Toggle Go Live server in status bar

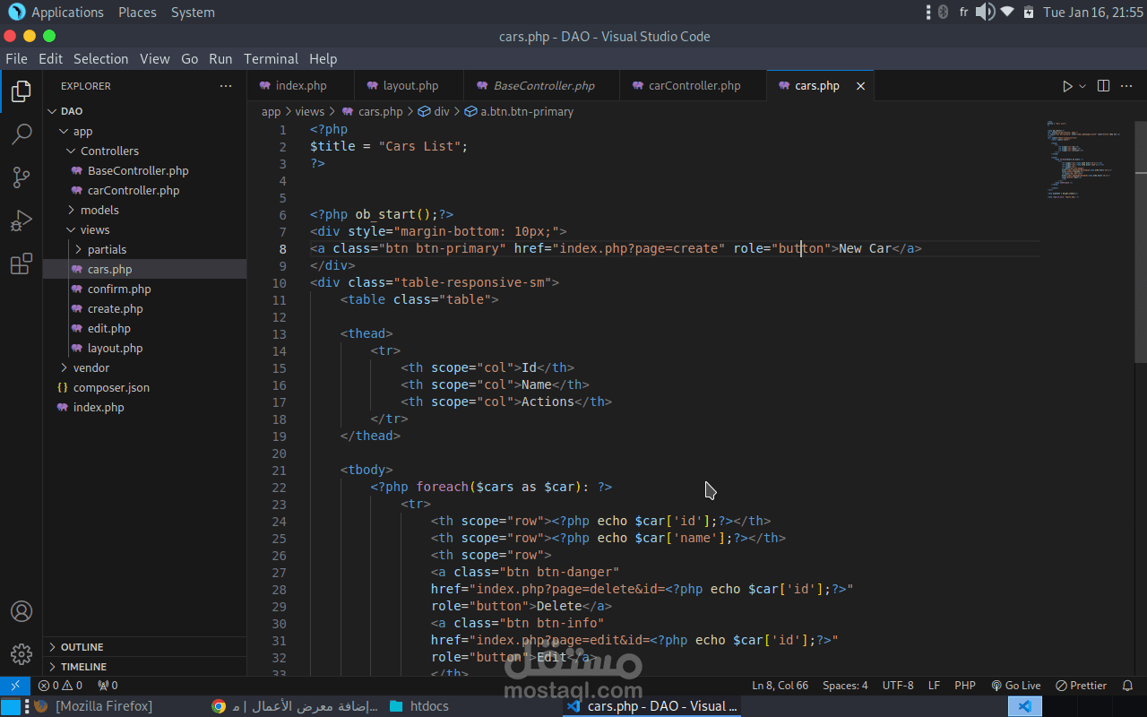pos(1015,686)
